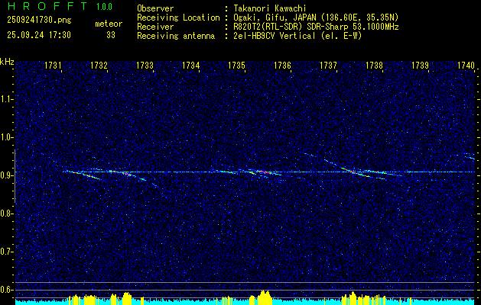The height and width of the screenshot is (305, 481).
Task: Click the 1734 time marker
Action: (191, 65)
